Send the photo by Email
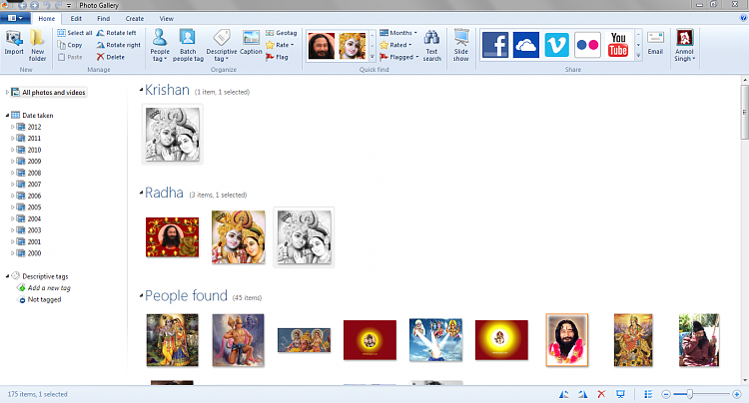The image size is (749, 403). (x=655, y=43)
